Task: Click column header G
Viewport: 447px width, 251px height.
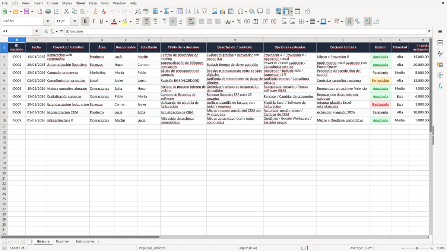Action: (183, 40)
